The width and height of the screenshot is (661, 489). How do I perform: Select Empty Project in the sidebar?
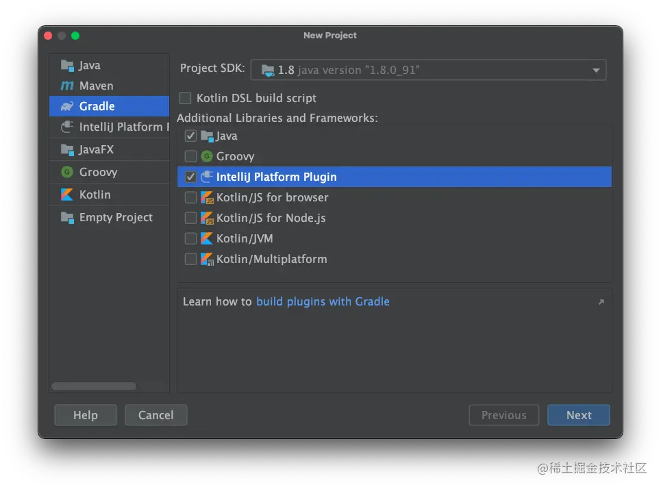(109, 218)
